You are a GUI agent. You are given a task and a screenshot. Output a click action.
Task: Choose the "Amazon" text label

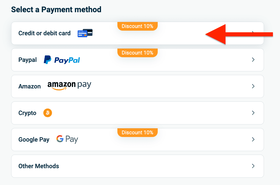click(29, 87)
